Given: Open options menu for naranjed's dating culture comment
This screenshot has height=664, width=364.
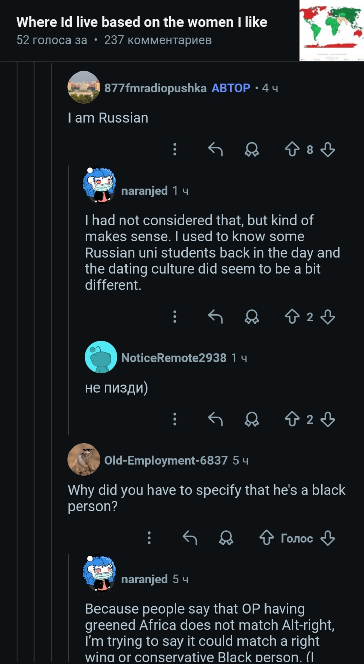Looking at the screenshot, I should pyautogui.click(x=175, y=317).
